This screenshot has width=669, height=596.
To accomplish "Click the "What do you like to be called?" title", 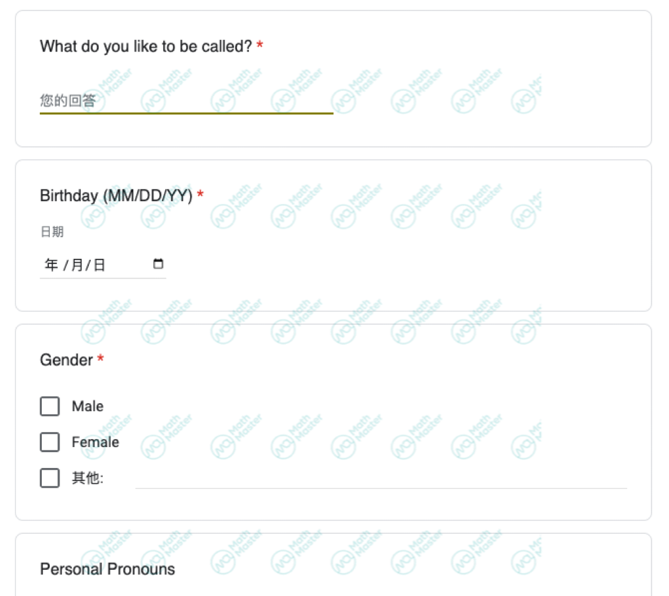I will [146, 46].
